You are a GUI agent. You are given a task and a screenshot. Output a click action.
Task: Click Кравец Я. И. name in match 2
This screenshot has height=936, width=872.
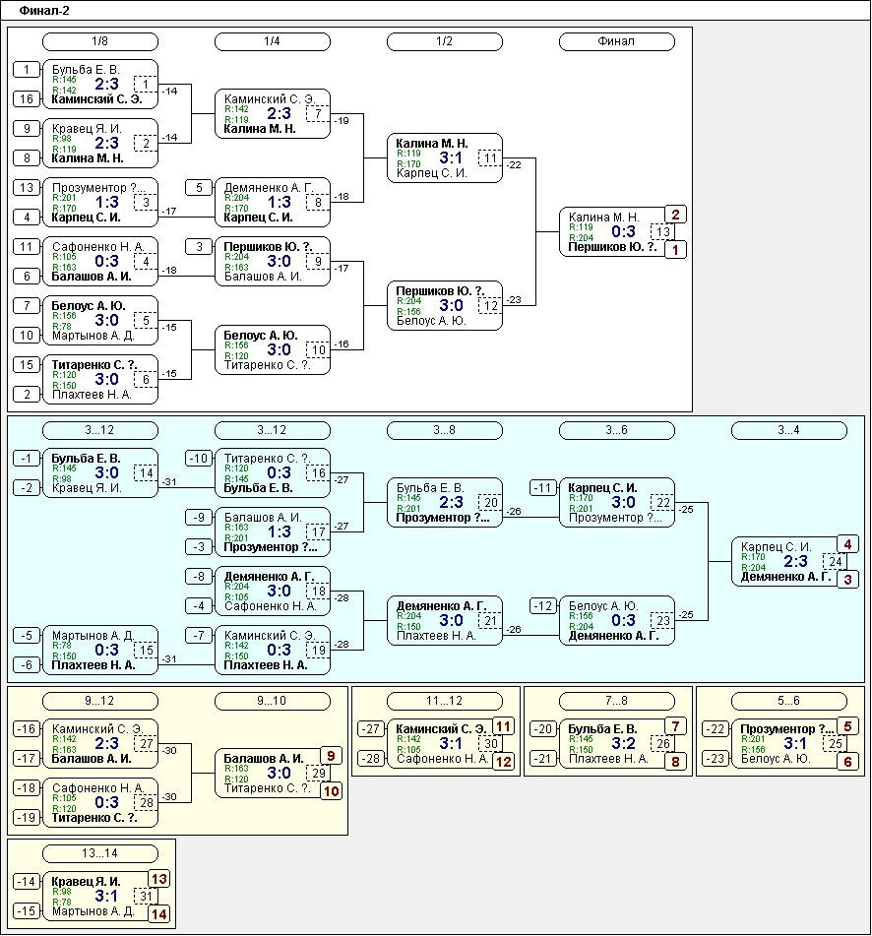87,128
